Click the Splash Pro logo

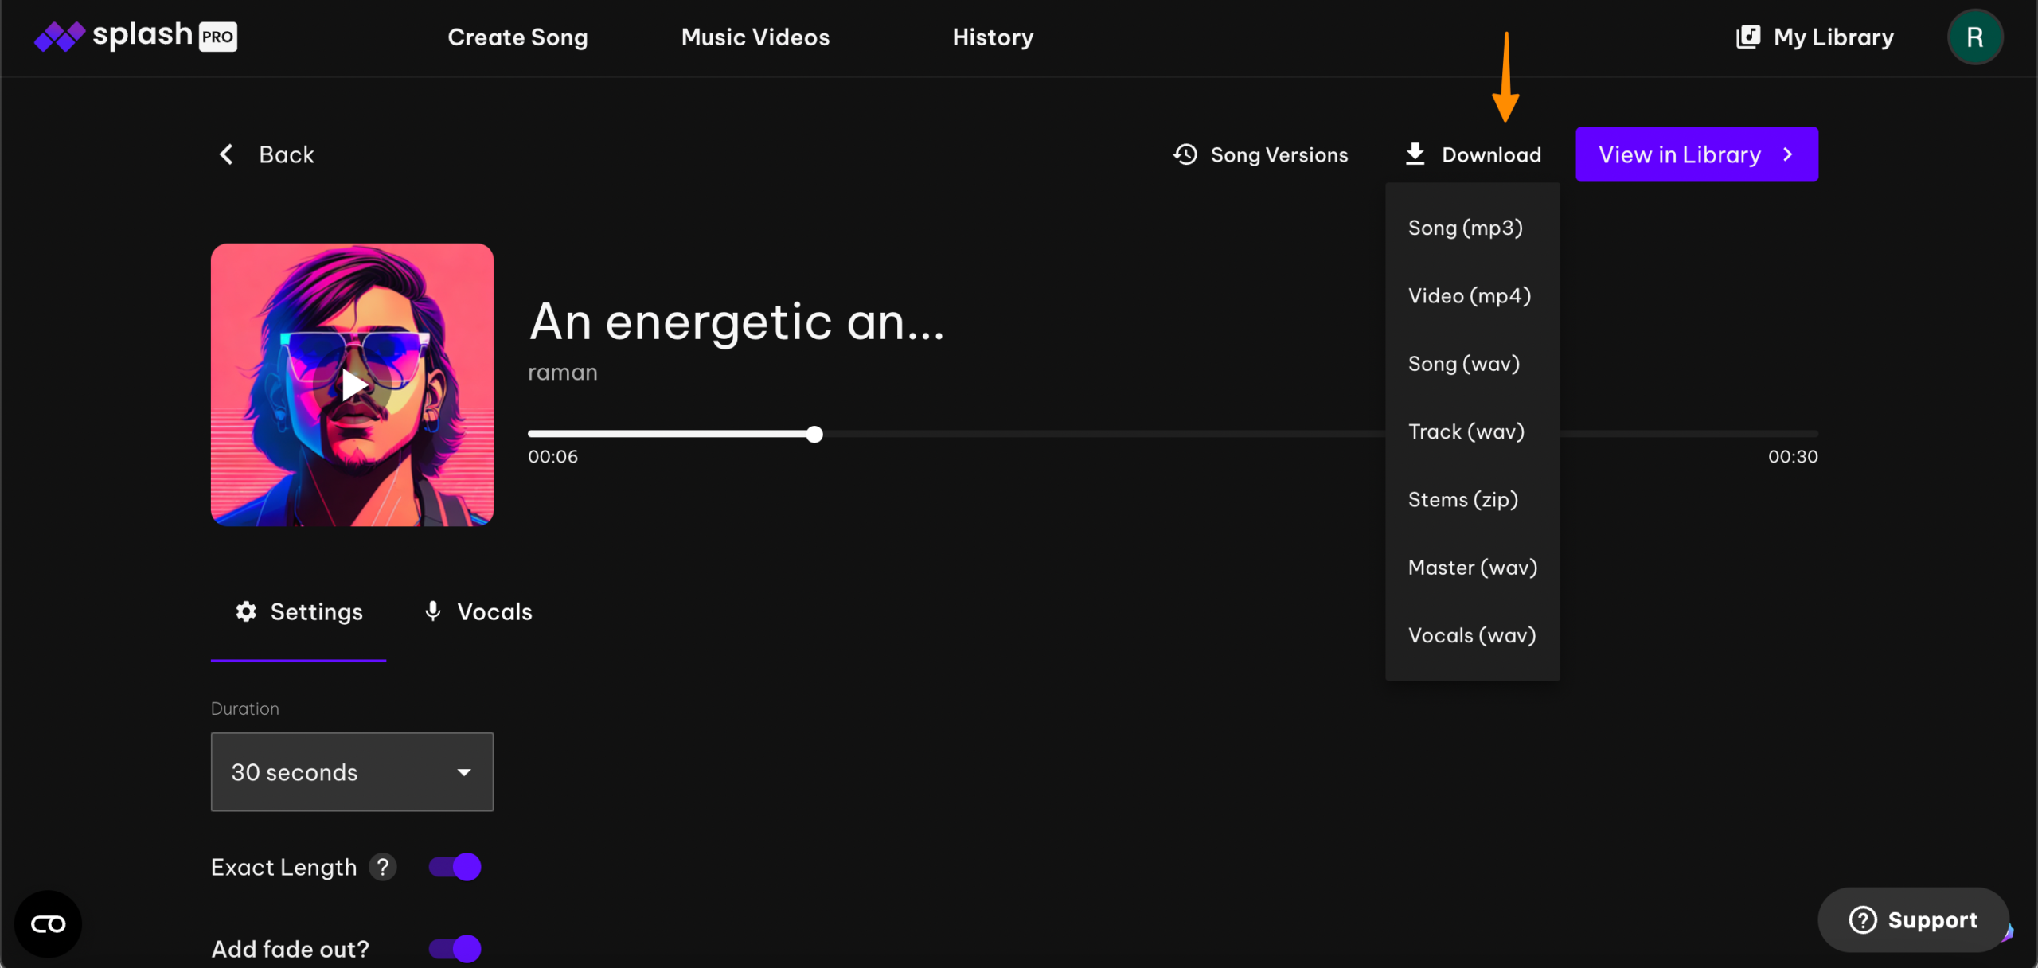click(x=135, y=36)
